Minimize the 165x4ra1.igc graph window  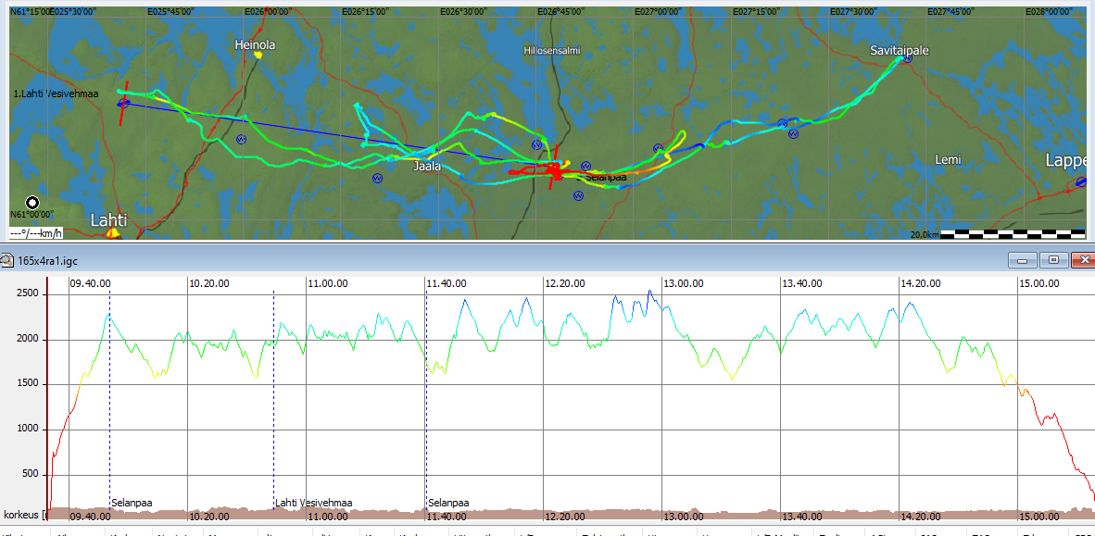pos(1026,260)
